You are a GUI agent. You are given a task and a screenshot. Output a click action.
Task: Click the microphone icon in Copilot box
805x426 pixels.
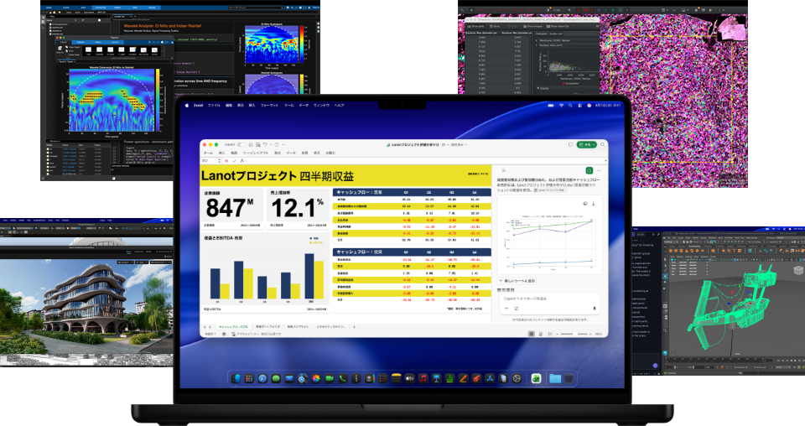click(594, 308)
